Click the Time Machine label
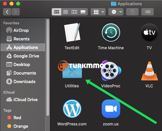Viewport: 162px width, 131px height. (x=111, y=48)
